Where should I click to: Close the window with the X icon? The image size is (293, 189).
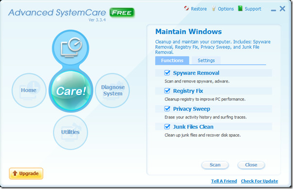point(282,9)
